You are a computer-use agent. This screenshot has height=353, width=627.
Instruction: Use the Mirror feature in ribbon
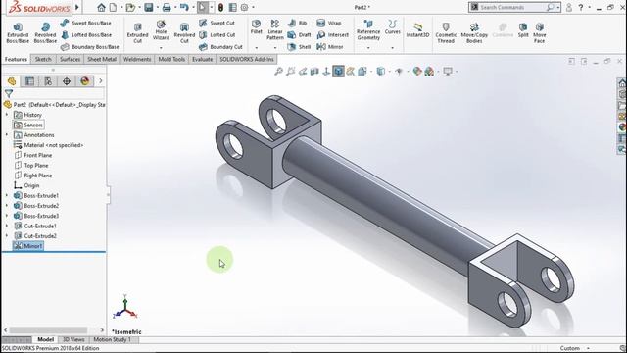coord(330,47)
